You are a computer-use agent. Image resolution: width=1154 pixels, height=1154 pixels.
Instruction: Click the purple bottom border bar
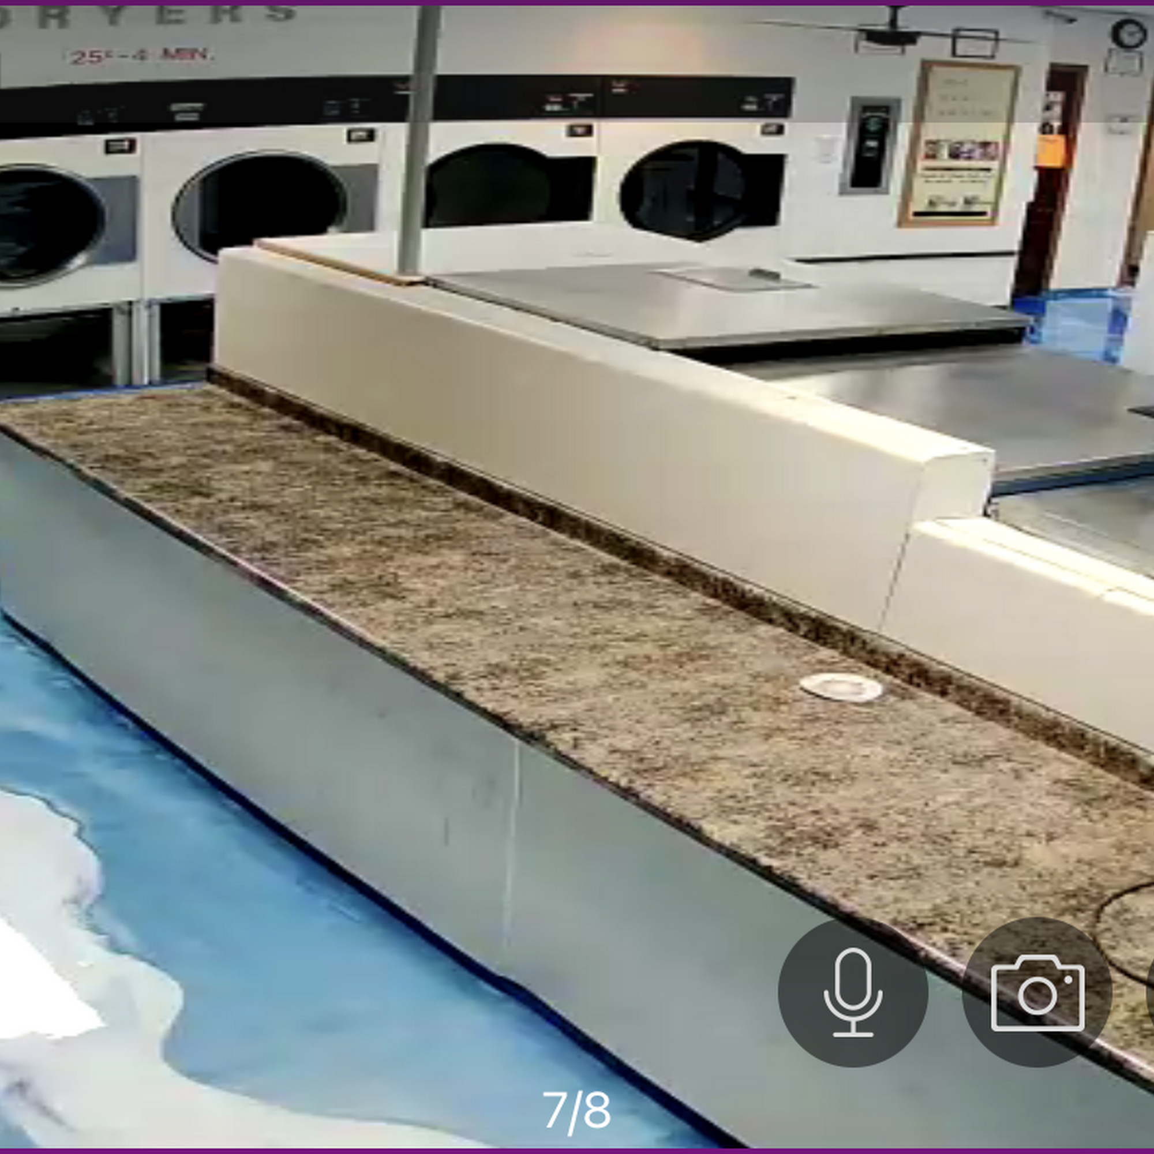(577, 1151)
